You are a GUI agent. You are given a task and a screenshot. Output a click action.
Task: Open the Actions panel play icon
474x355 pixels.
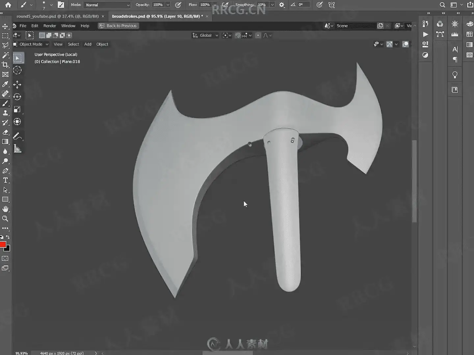[425, 34]
